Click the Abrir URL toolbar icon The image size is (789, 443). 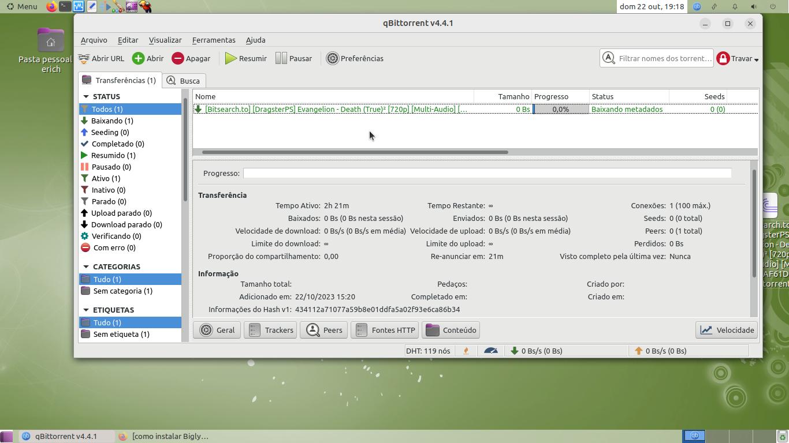tap(84, 58)
